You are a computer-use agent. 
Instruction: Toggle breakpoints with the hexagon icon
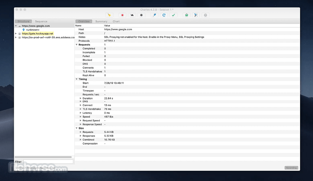(x=141, y=15)
